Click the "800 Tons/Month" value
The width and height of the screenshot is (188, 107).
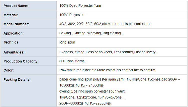[x=72, y=61]
